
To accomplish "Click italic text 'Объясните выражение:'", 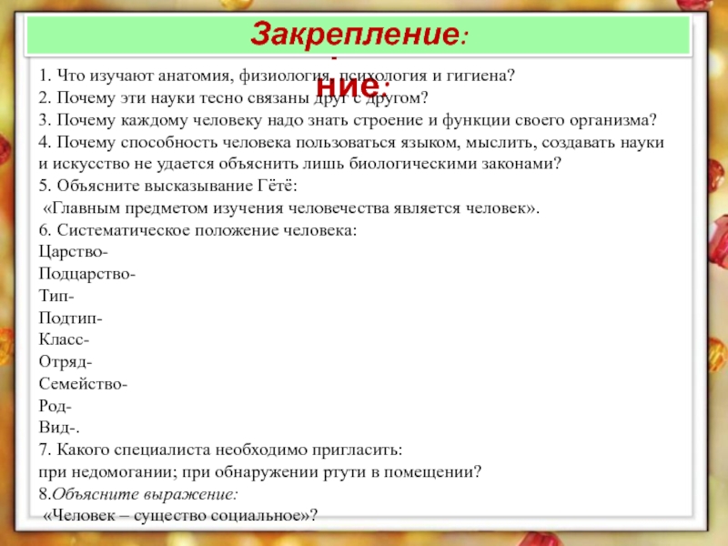I will point(145,494).
